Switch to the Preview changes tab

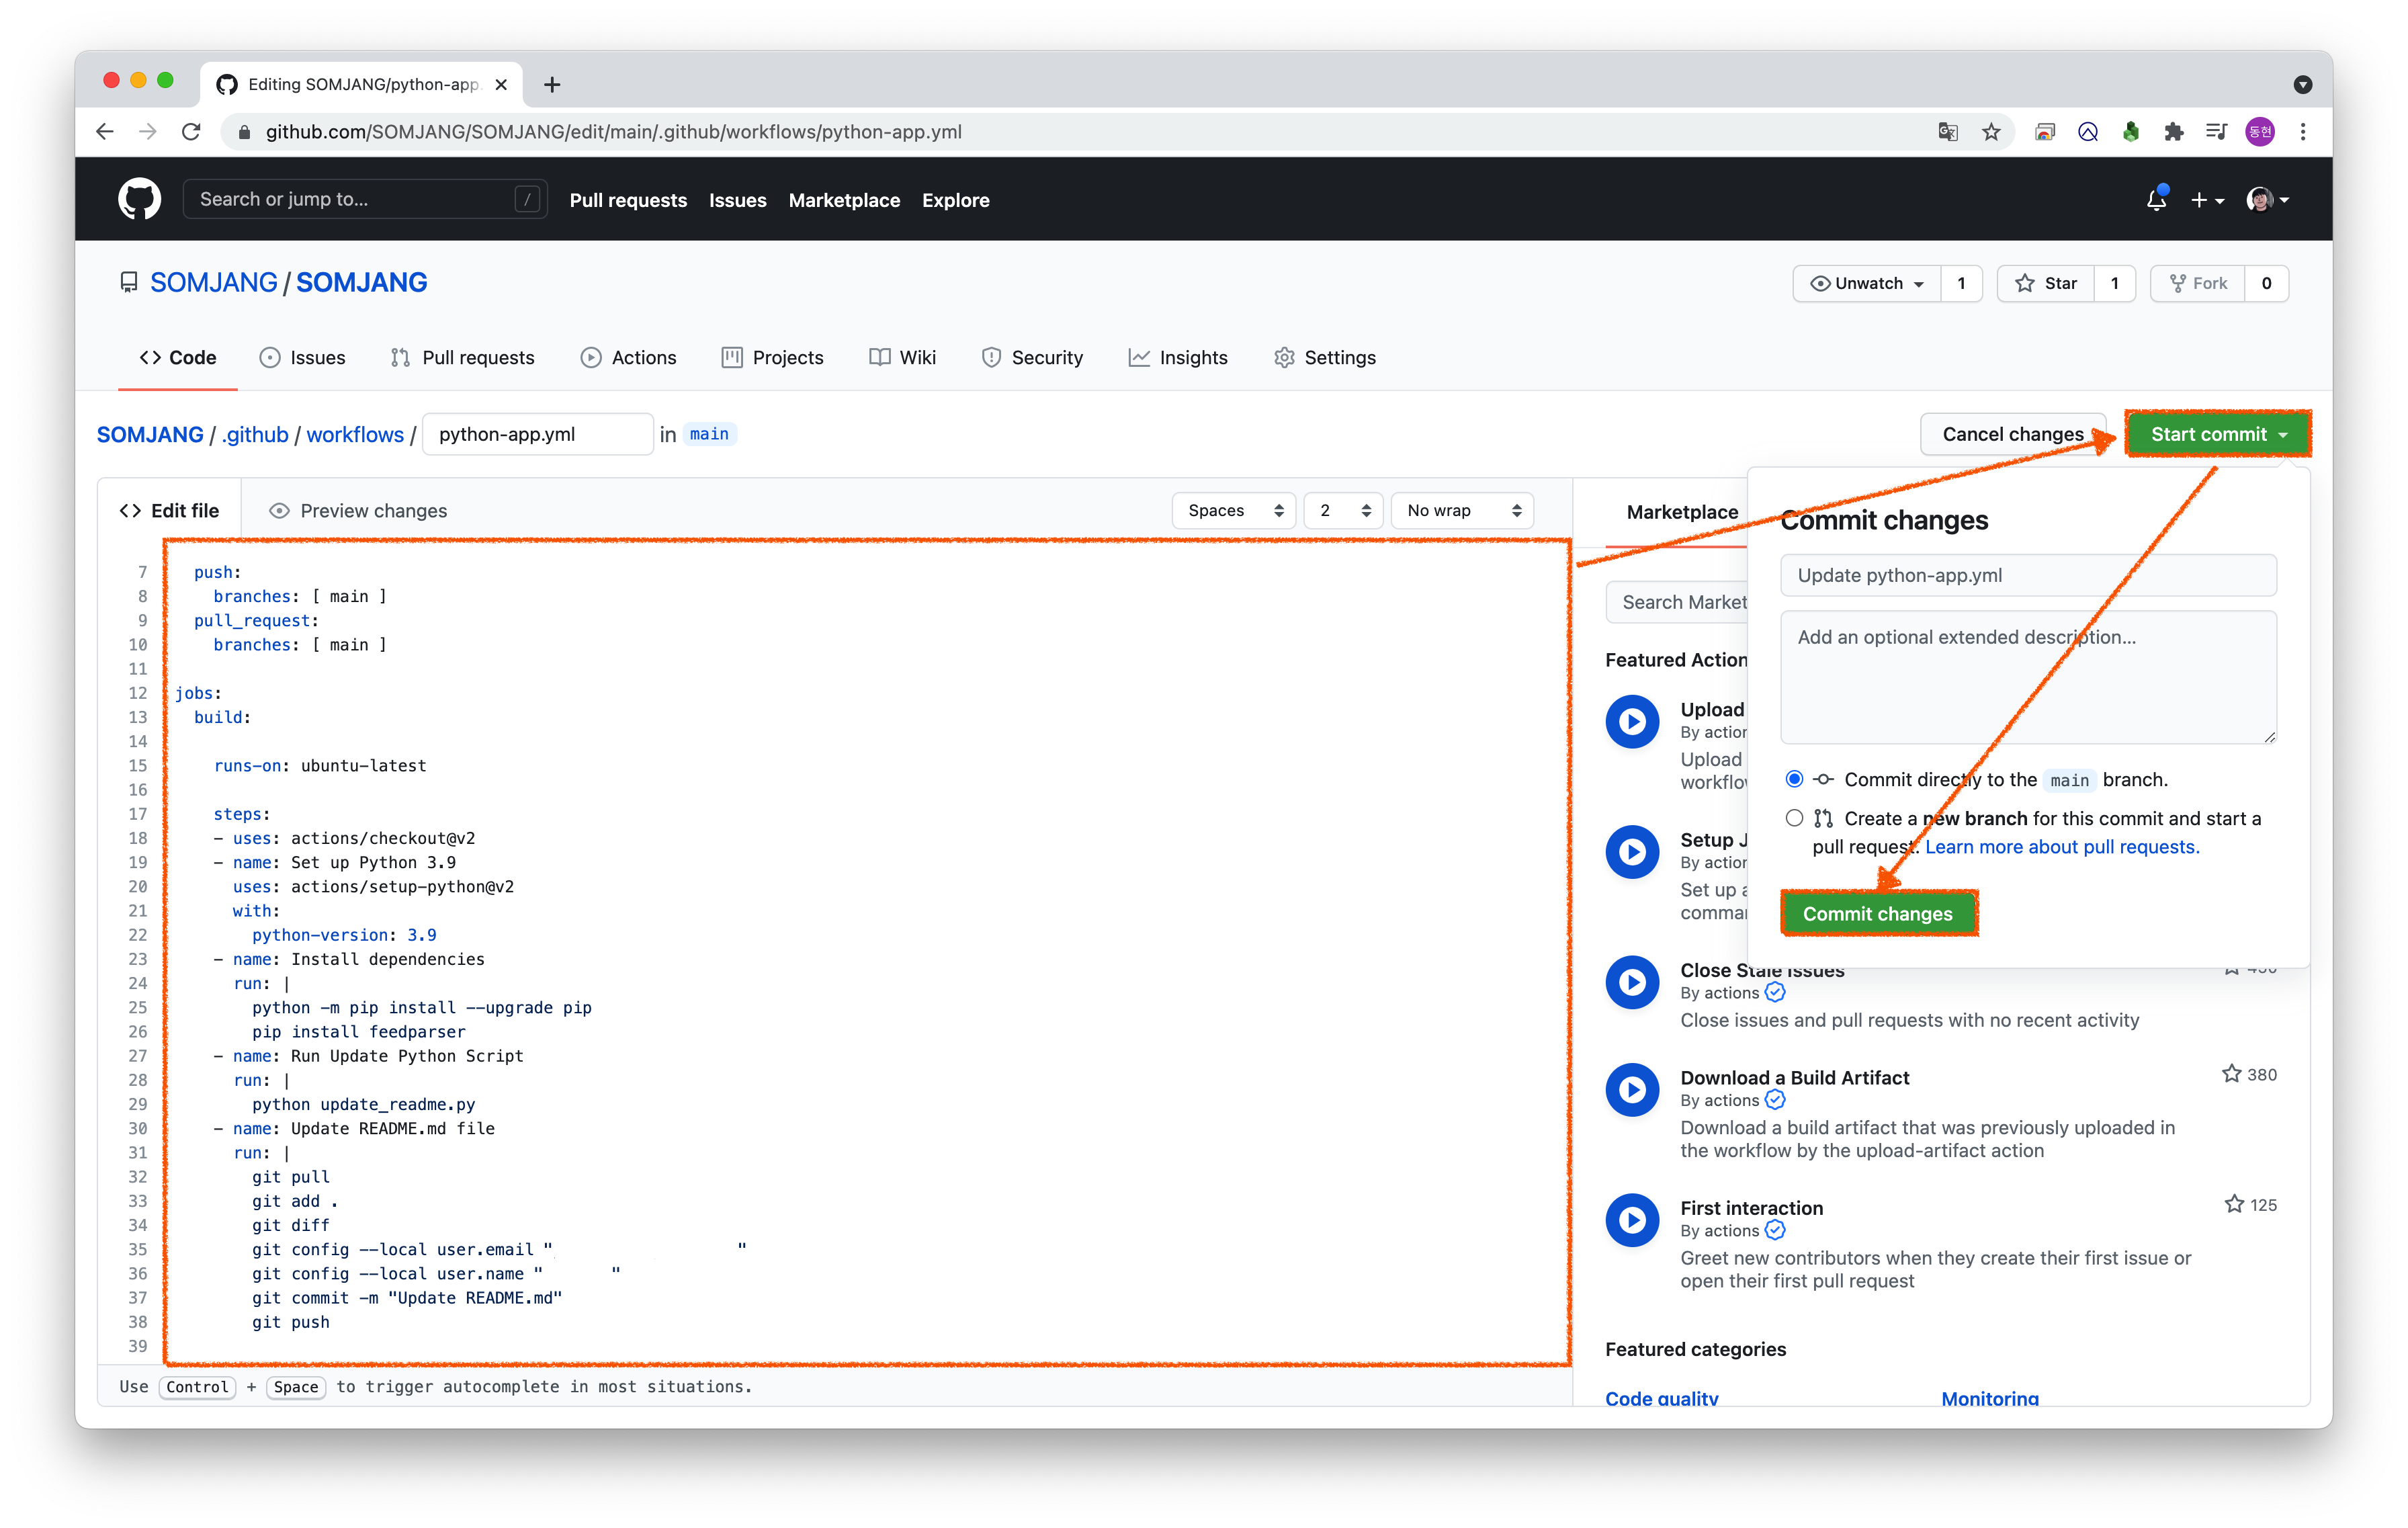click(358, 511)
